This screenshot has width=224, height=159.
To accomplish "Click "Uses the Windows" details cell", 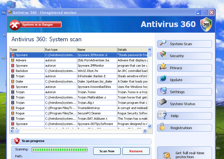I will [x=132, y=87].
